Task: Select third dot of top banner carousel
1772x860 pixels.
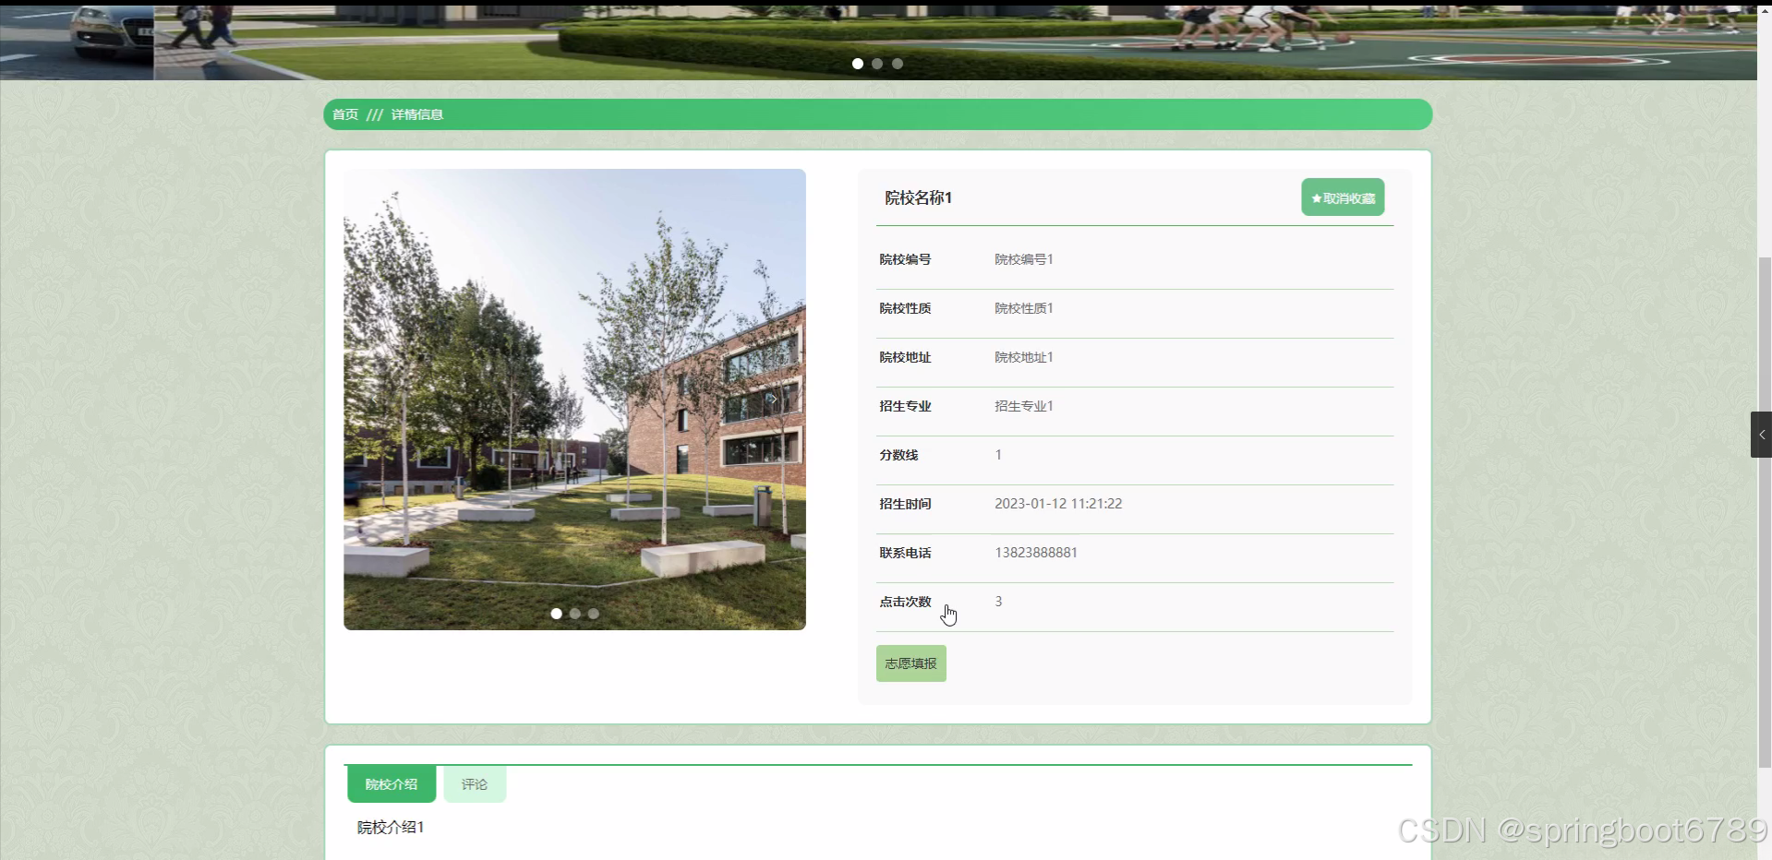Action: click(898, 64)
